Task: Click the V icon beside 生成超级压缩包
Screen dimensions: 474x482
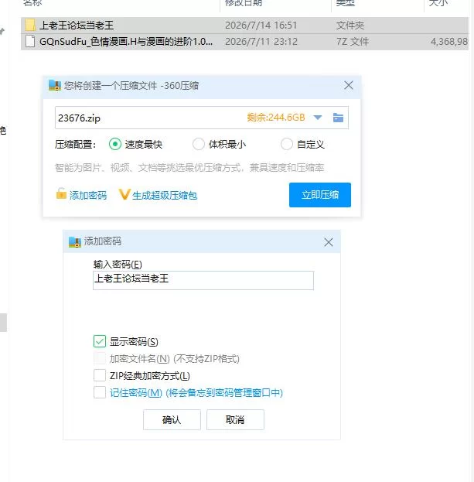Action: 124,195
